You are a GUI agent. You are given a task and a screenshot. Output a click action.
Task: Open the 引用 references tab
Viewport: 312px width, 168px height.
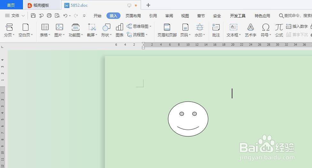153,16
